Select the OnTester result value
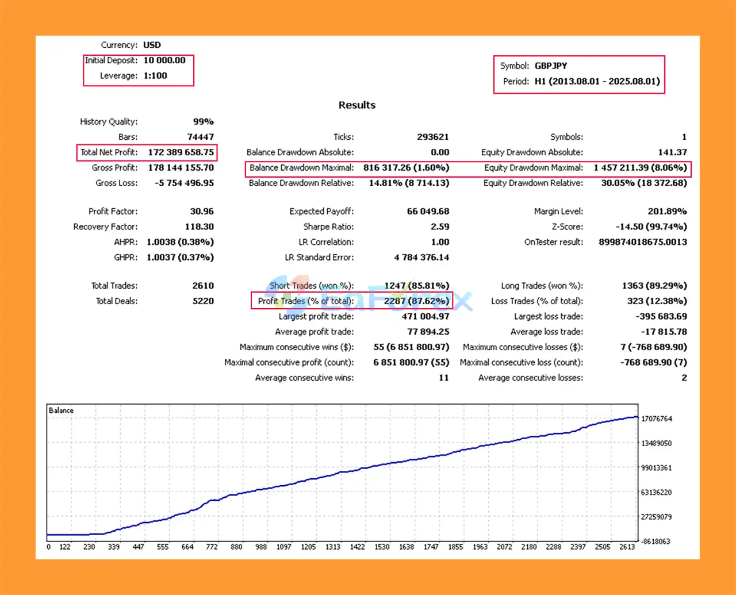This screenshot has height=595, width=736. click(x=643, y=241)
